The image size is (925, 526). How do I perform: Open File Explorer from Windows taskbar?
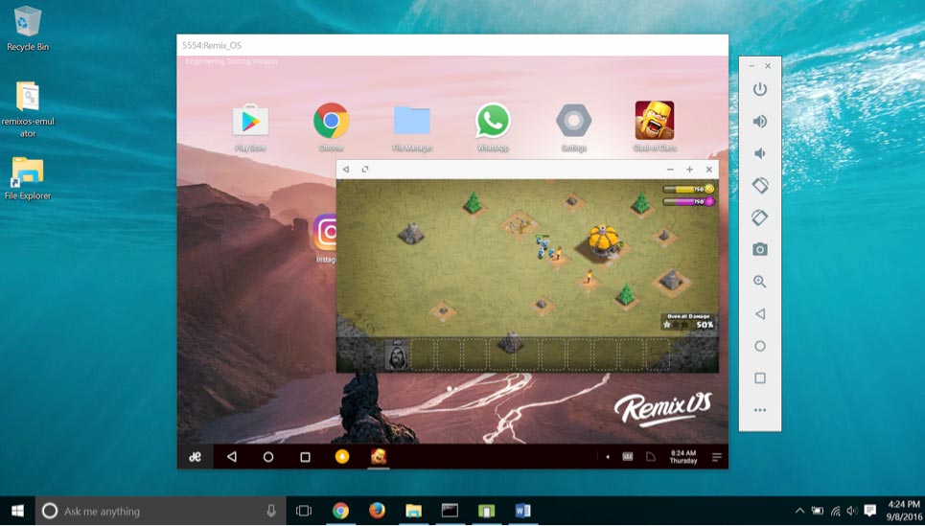pyautogui.click(x=413, y=511)
